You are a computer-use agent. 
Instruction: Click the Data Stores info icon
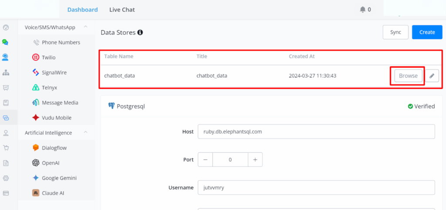[140, 33]
